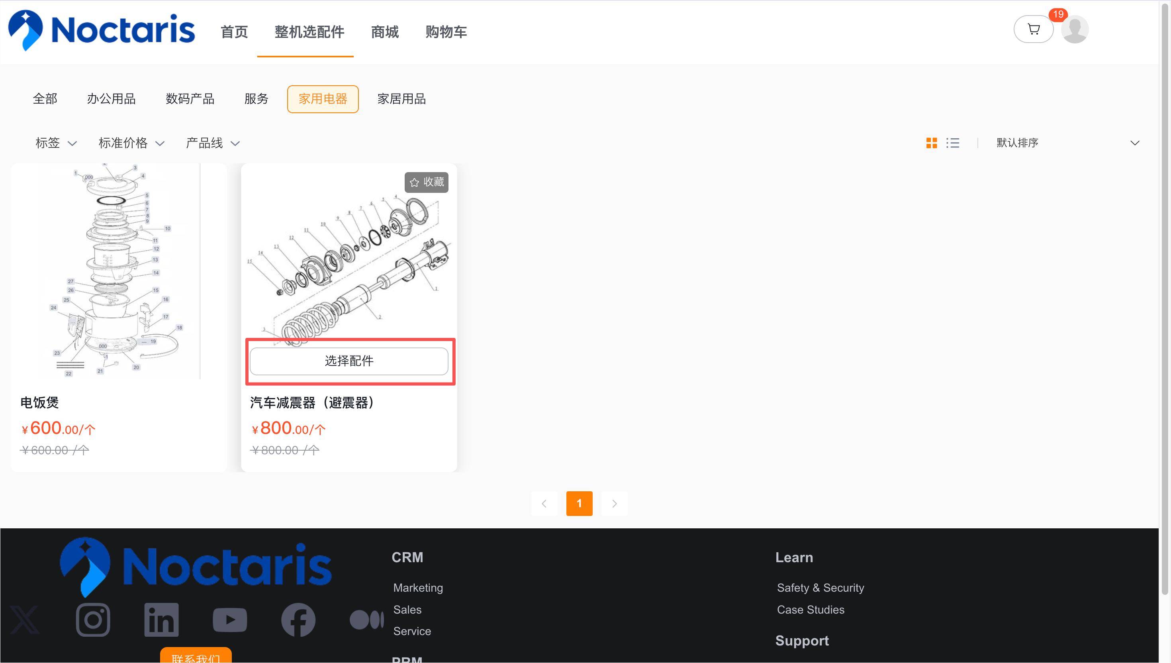
Task: Open the 电饭煲 product thumbnail
Action: [x=119, y=271]
